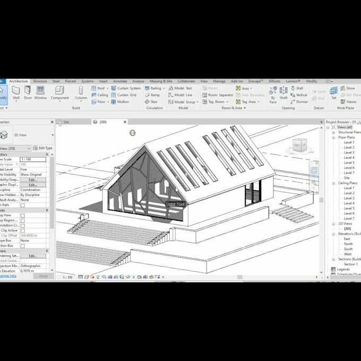The height and width of the screenshot is (361, 361).
Task: Click the Edit Type button
Action: (x=43, y=148)
